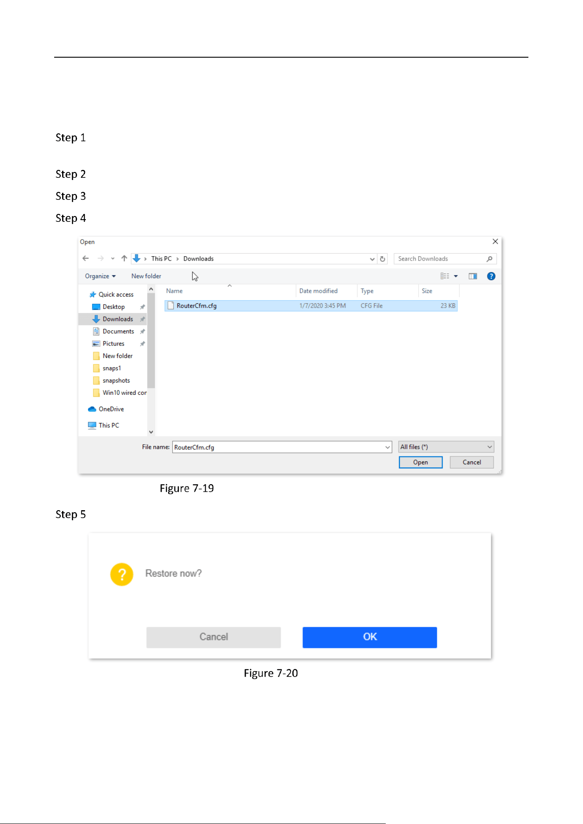Change view layout icon
583x824 pixels.
pyautogui.click(x=445, y=276)
